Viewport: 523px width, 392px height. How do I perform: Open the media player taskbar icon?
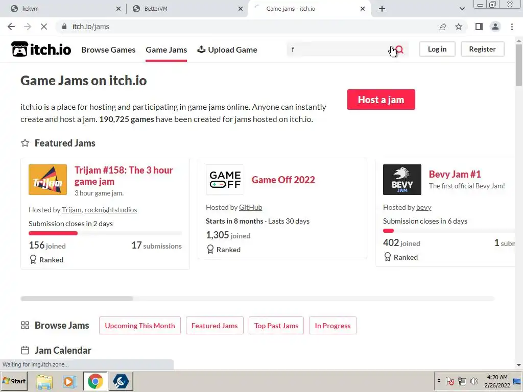(x=69, y=381)
